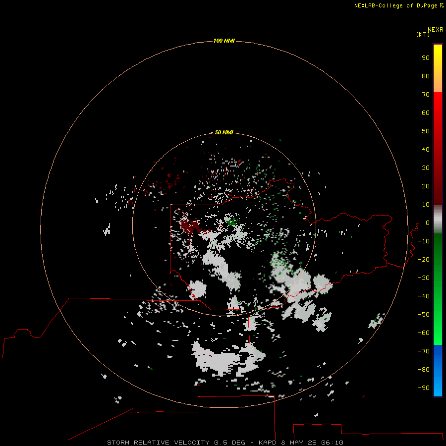
Task: Pick the light orange segment near 70
Action: 438,85
